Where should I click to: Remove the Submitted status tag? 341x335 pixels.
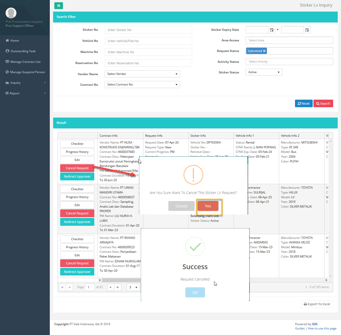264,51
